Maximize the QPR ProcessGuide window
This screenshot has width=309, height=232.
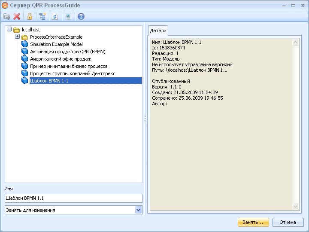pos(293,6)
